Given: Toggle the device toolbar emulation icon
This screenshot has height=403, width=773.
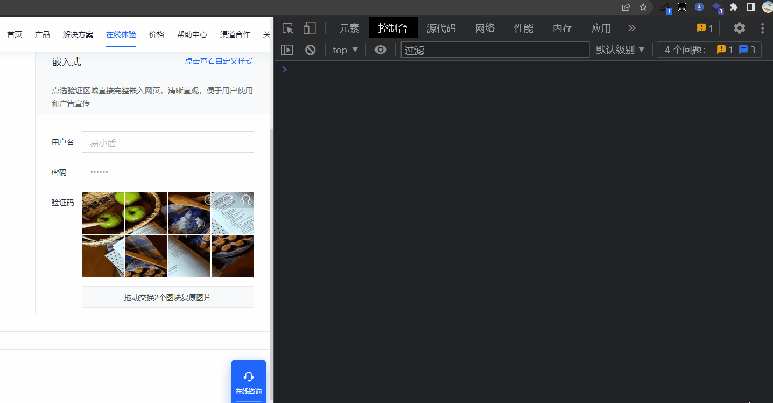Looking at the screenshot, I should [310, 29].
